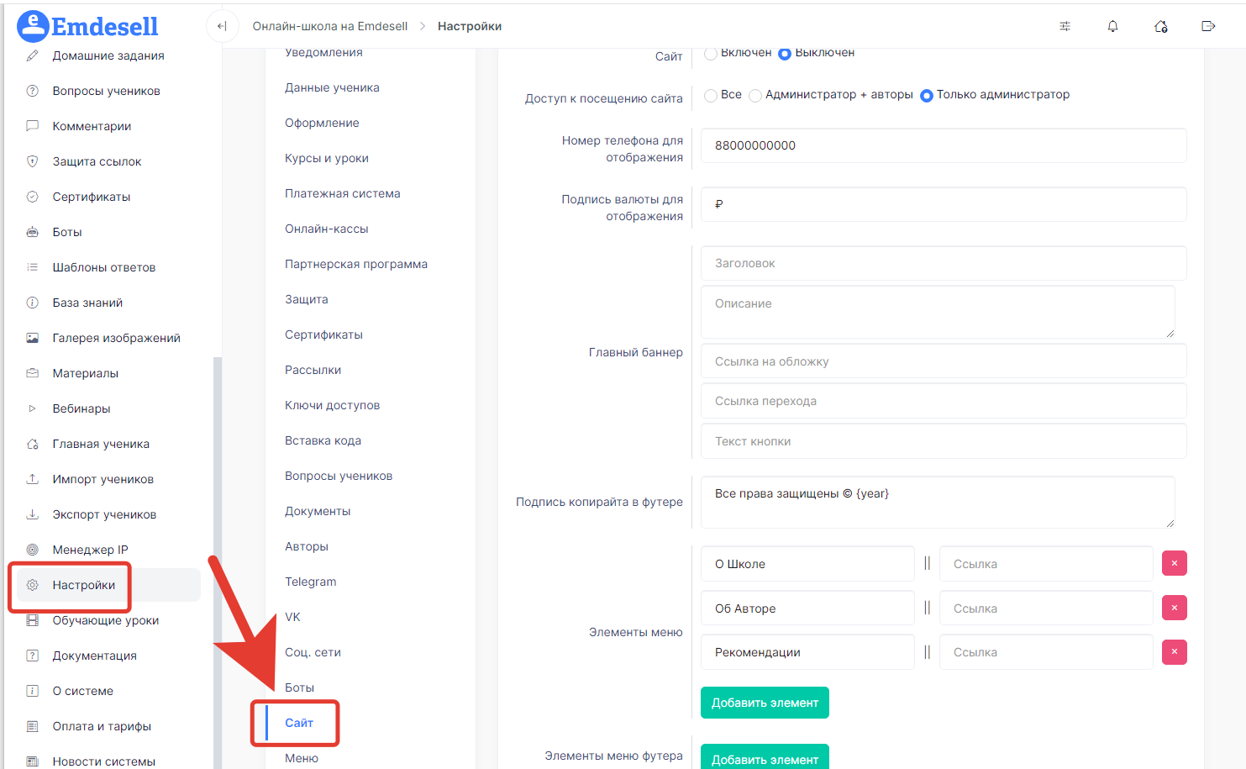This screenshot has height=769, width=1246.
Task: Click breadcrumb 'Онлайн-школа на Emdesell'
Action: [x=330, y=26]
